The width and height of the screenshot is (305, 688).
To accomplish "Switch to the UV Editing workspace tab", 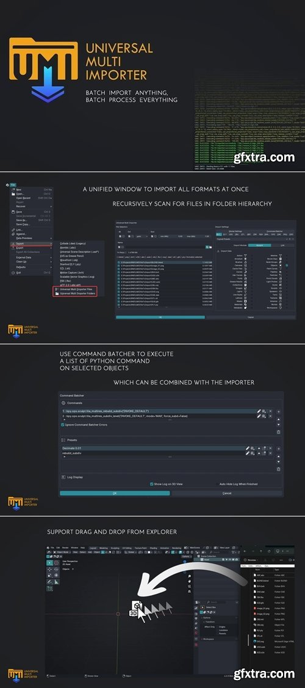I will pyautogui.click(x=127, y=548).
